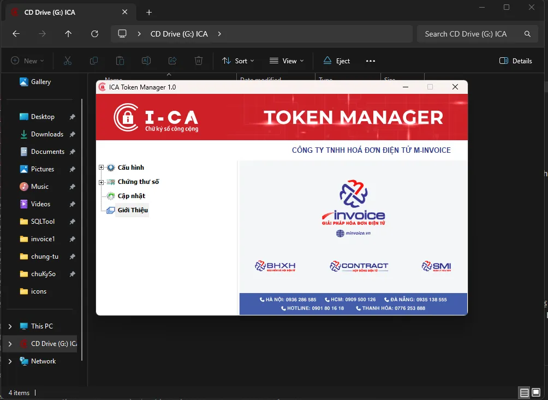The width and height of the screenshot is (548, 400).
Task: Click the Cập nhật update icon
Action: click(111, 196)
